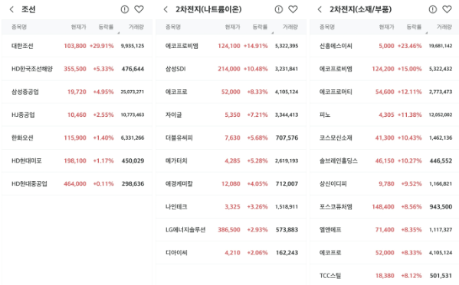Open info icon for 조선 theme

125,10
